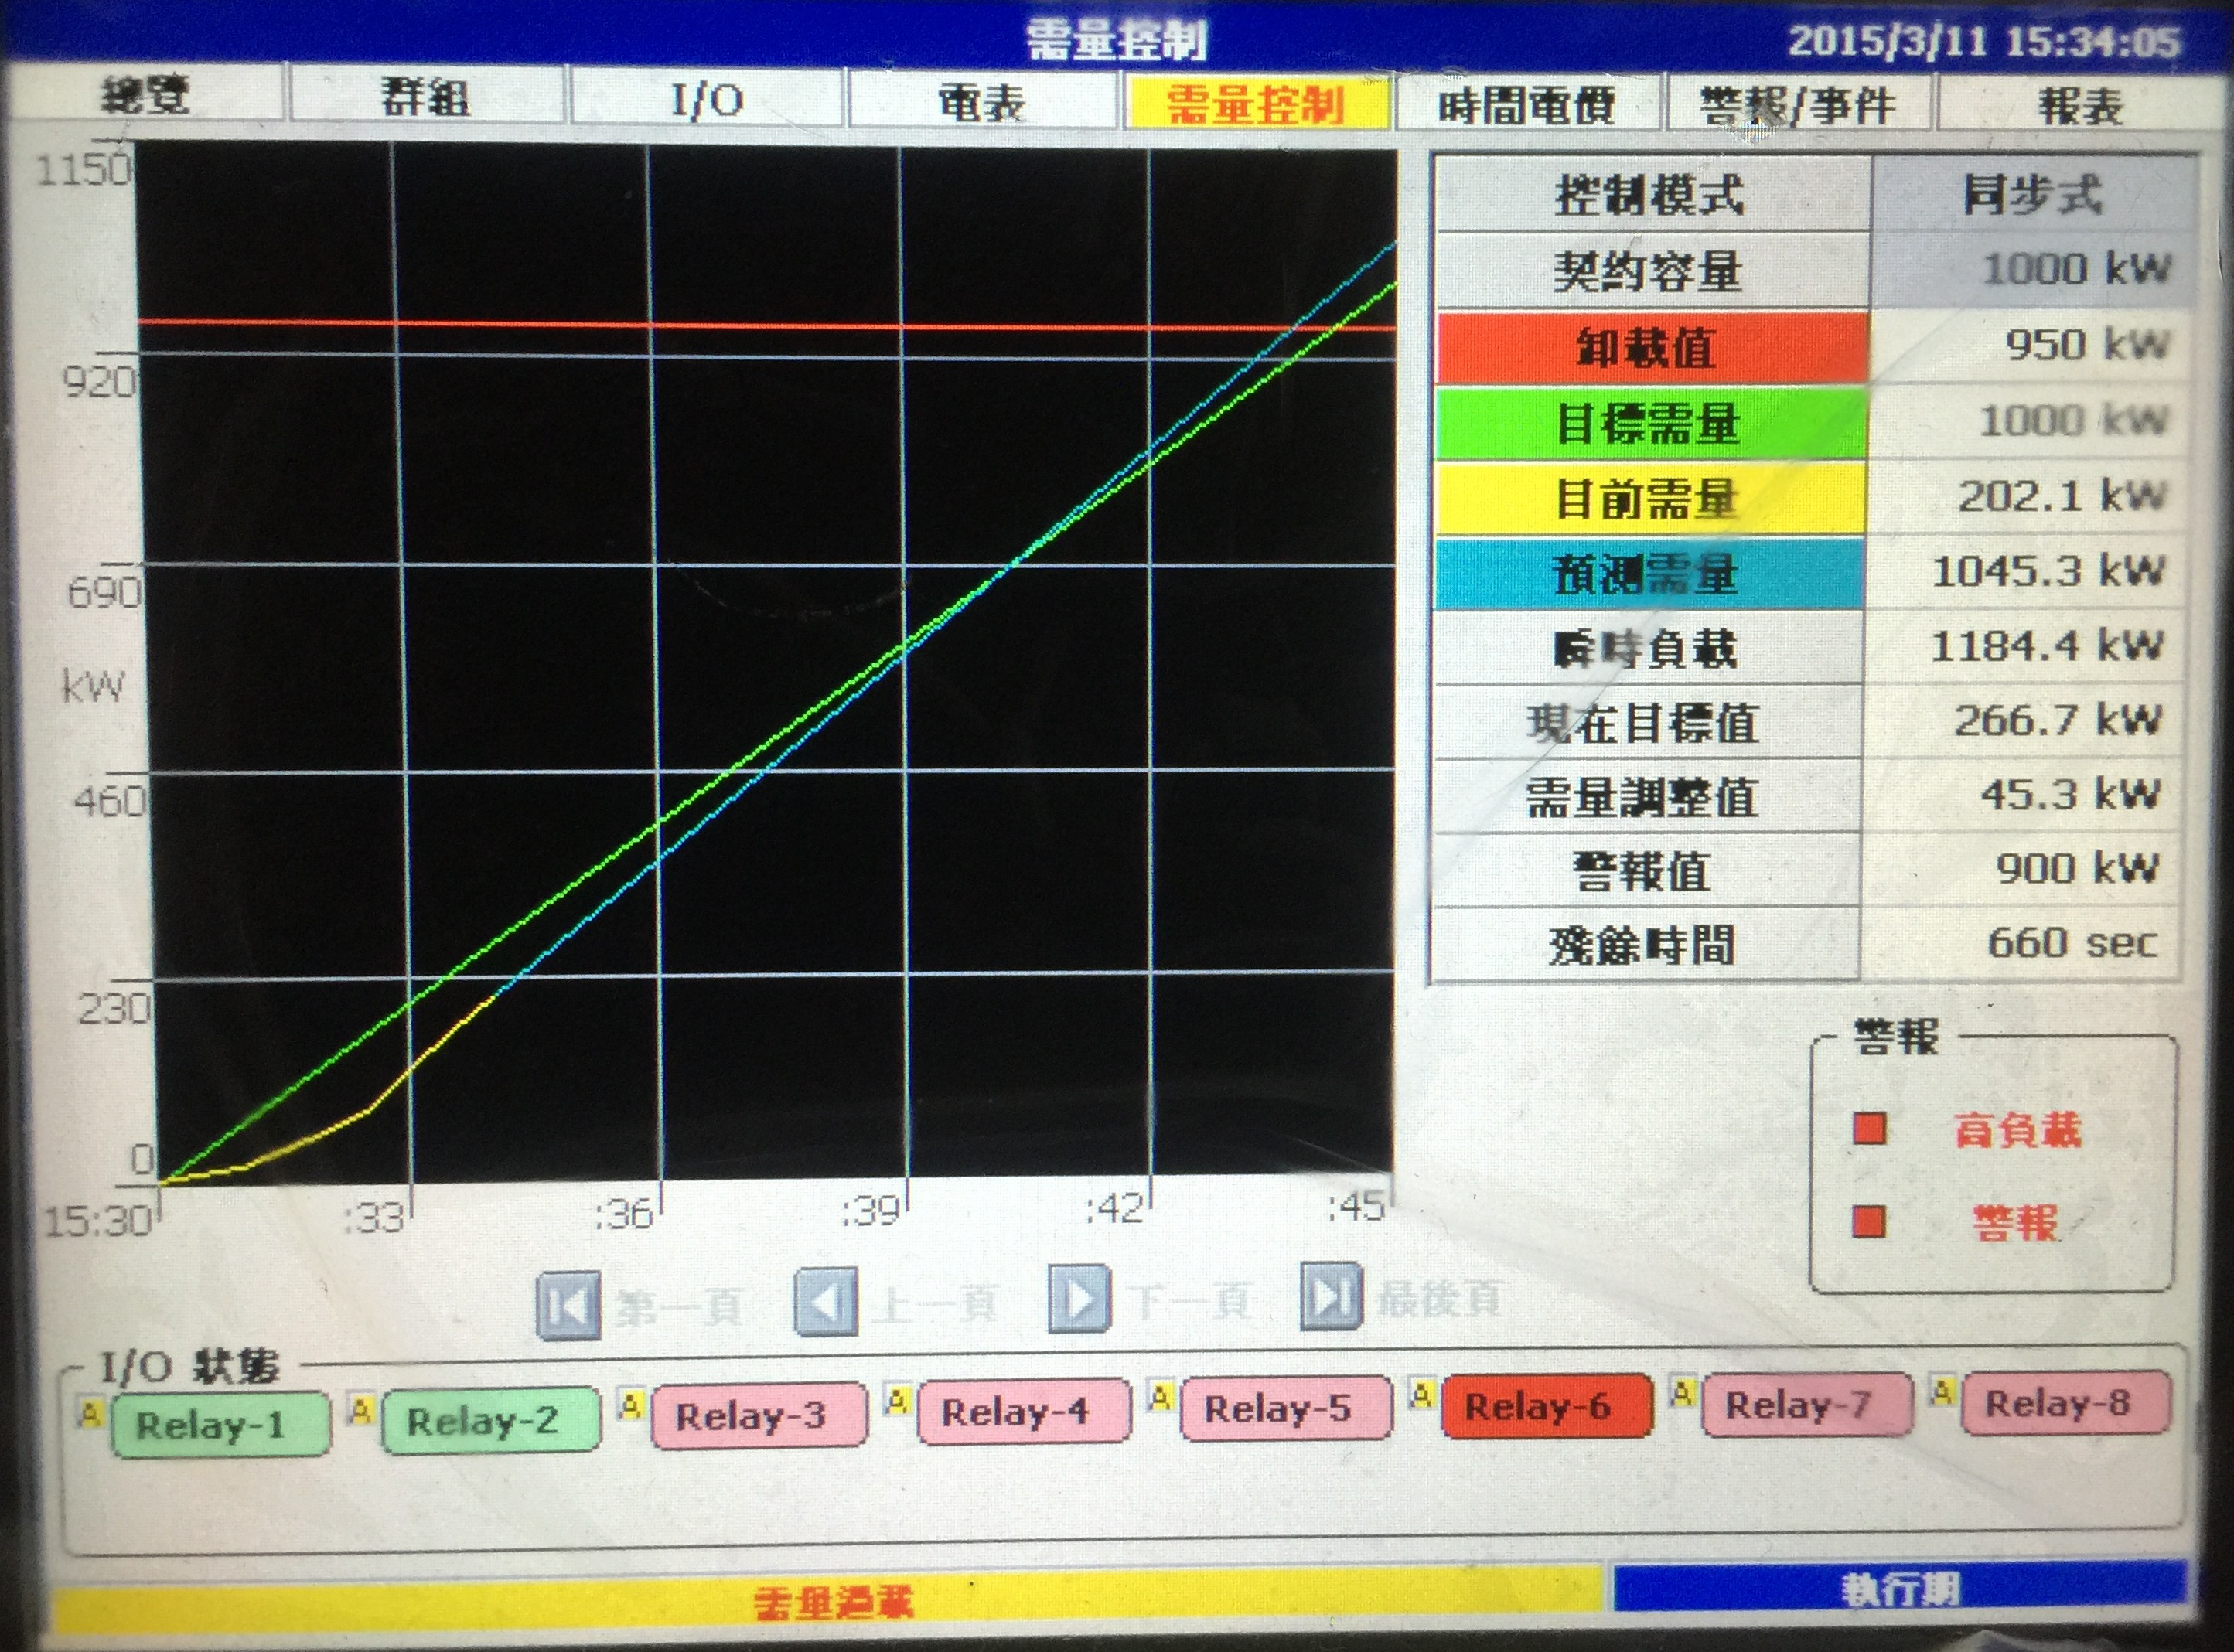Click the red 高負載 alarm indicator square
The width and height of the screenshot is (2234, 1652).
(1869, 1130)
